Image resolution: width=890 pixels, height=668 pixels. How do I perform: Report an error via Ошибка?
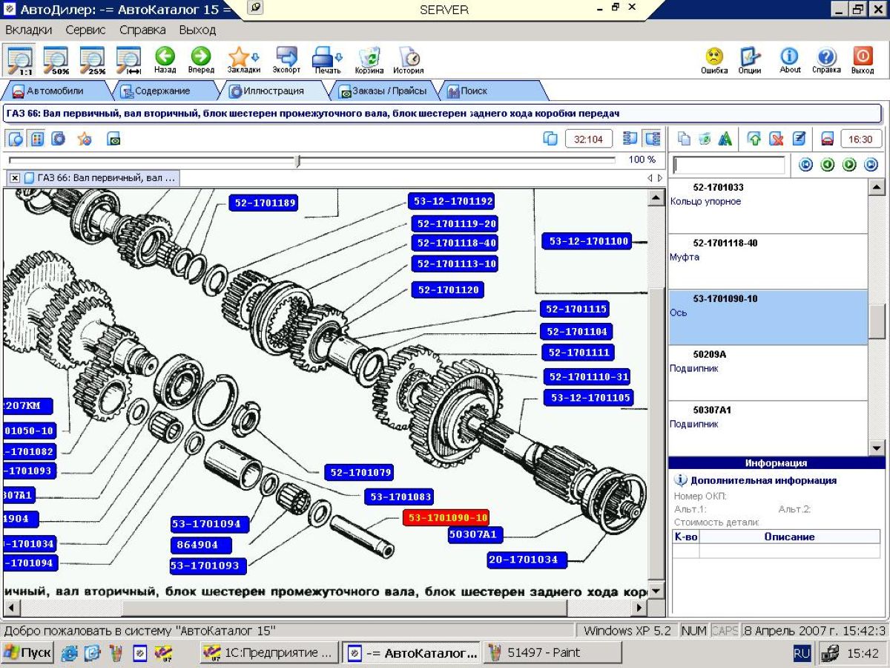[x=714, y=60]
